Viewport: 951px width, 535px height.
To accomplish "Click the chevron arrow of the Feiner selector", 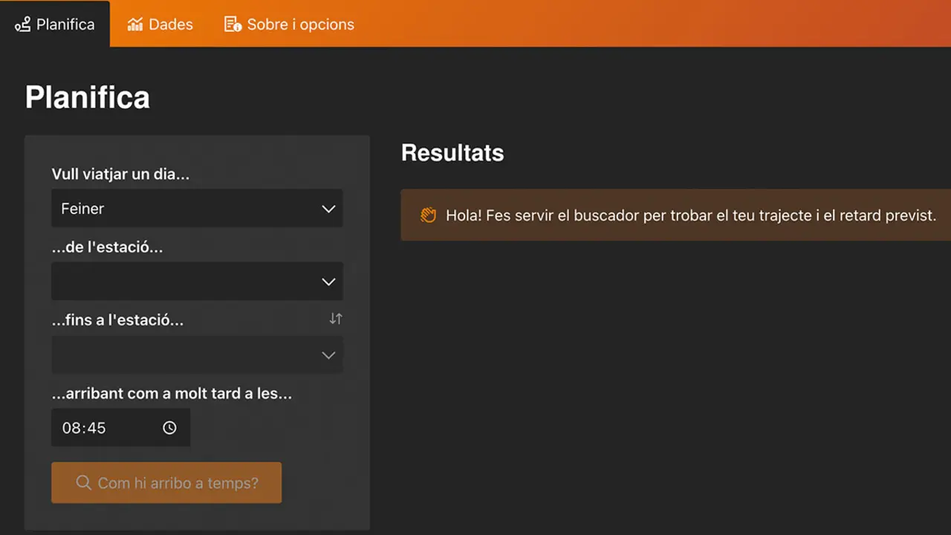I will point(328,209).
